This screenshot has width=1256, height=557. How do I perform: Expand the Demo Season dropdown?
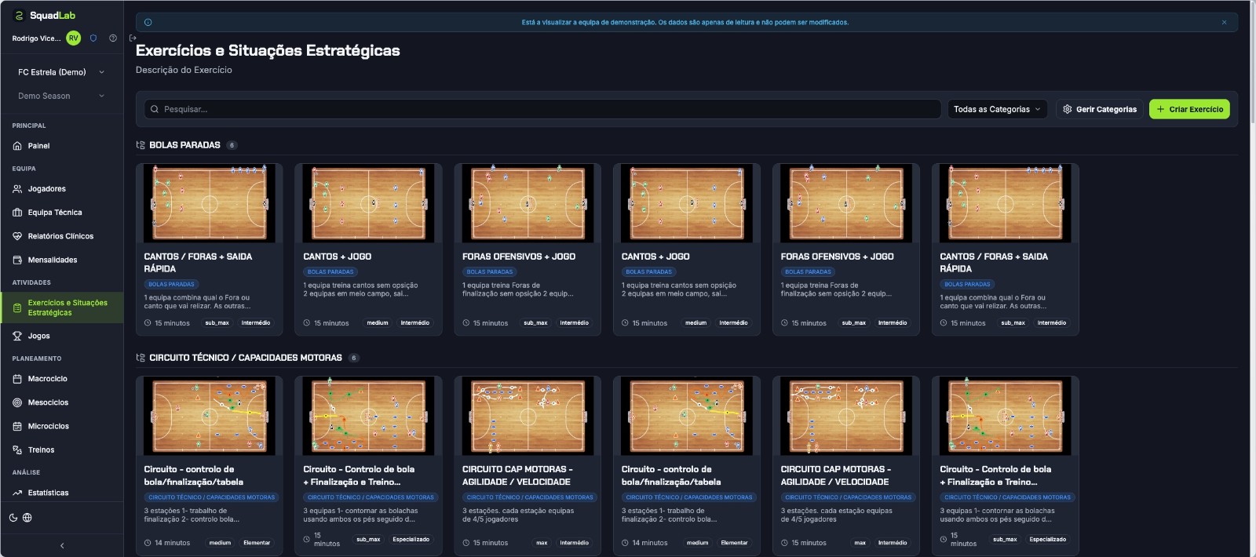point(62,96)
